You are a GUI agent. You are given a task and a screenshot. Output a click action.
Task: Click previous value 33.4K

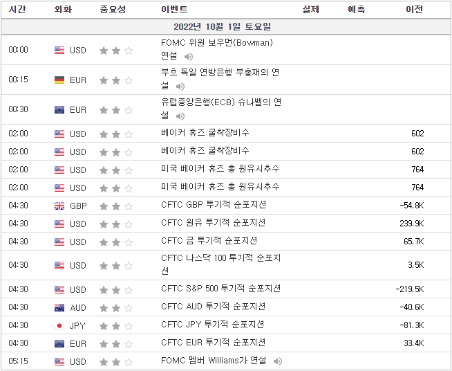coord(414,343)
